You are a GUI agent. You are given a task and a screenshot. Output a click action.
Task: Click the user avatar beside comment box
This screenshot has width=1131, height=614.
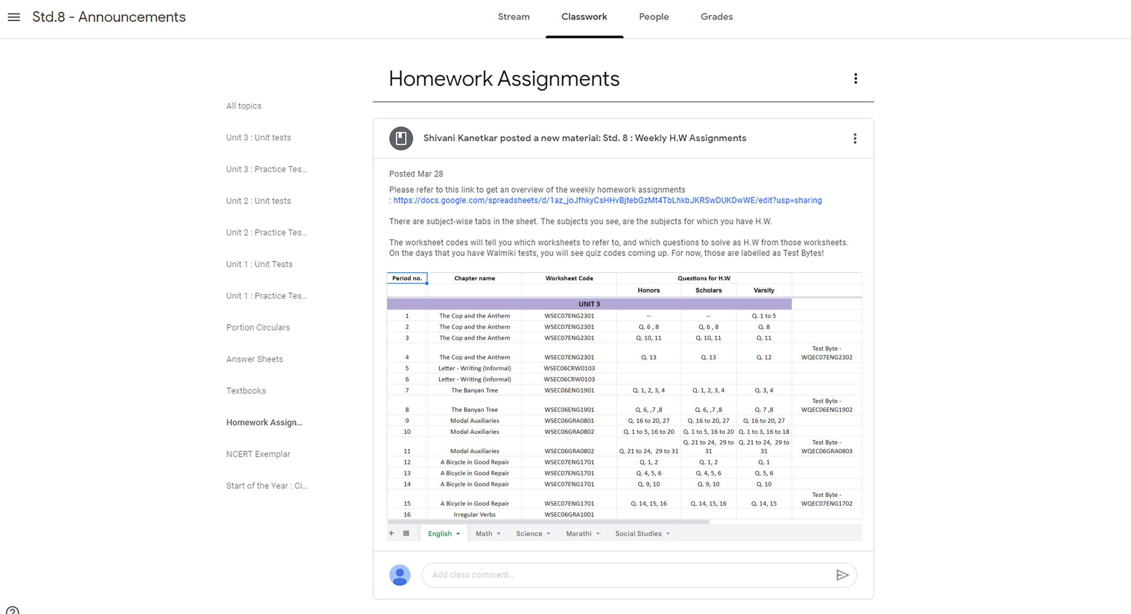(399, 575)
